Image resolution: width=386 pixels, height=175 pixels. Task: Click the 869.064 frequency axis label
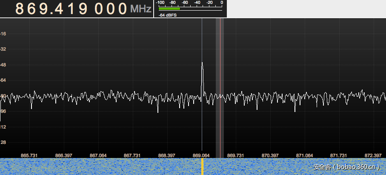pos(201,155)
